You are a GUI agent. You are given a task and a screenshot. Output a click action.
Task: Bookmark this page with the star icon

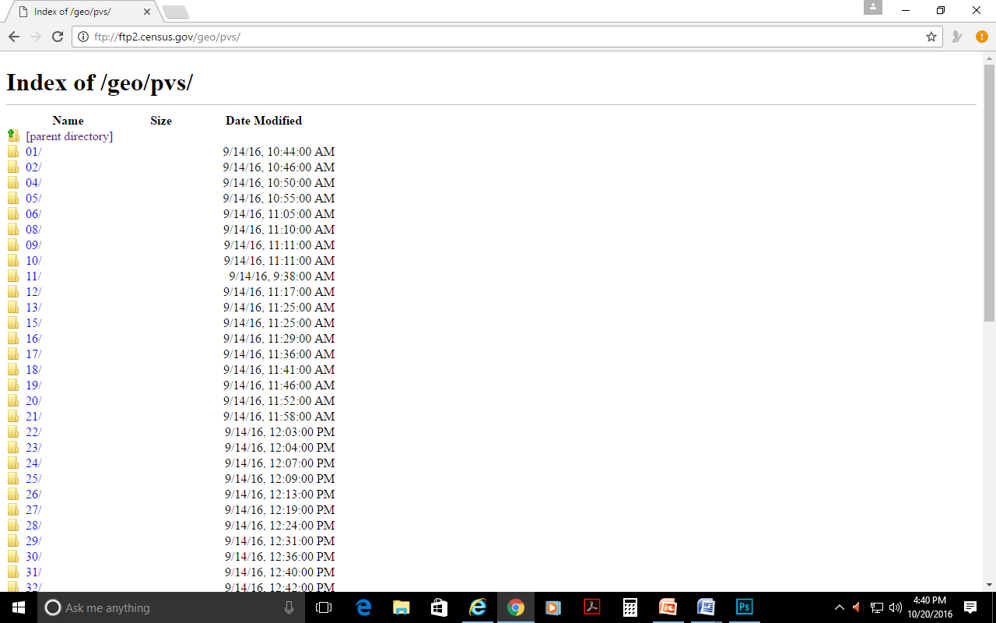tap(931, 37)
